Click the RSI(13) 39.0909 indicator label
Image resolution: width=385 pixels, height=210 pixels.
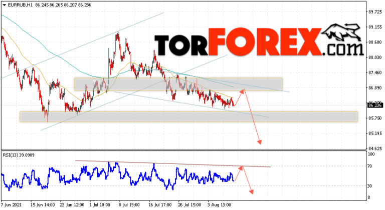coord(19,155)
